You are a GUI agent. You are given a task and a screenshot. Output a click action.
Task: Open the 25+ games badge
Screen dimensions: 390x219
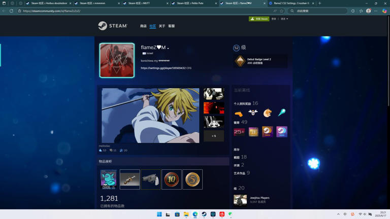click(239, 132)
